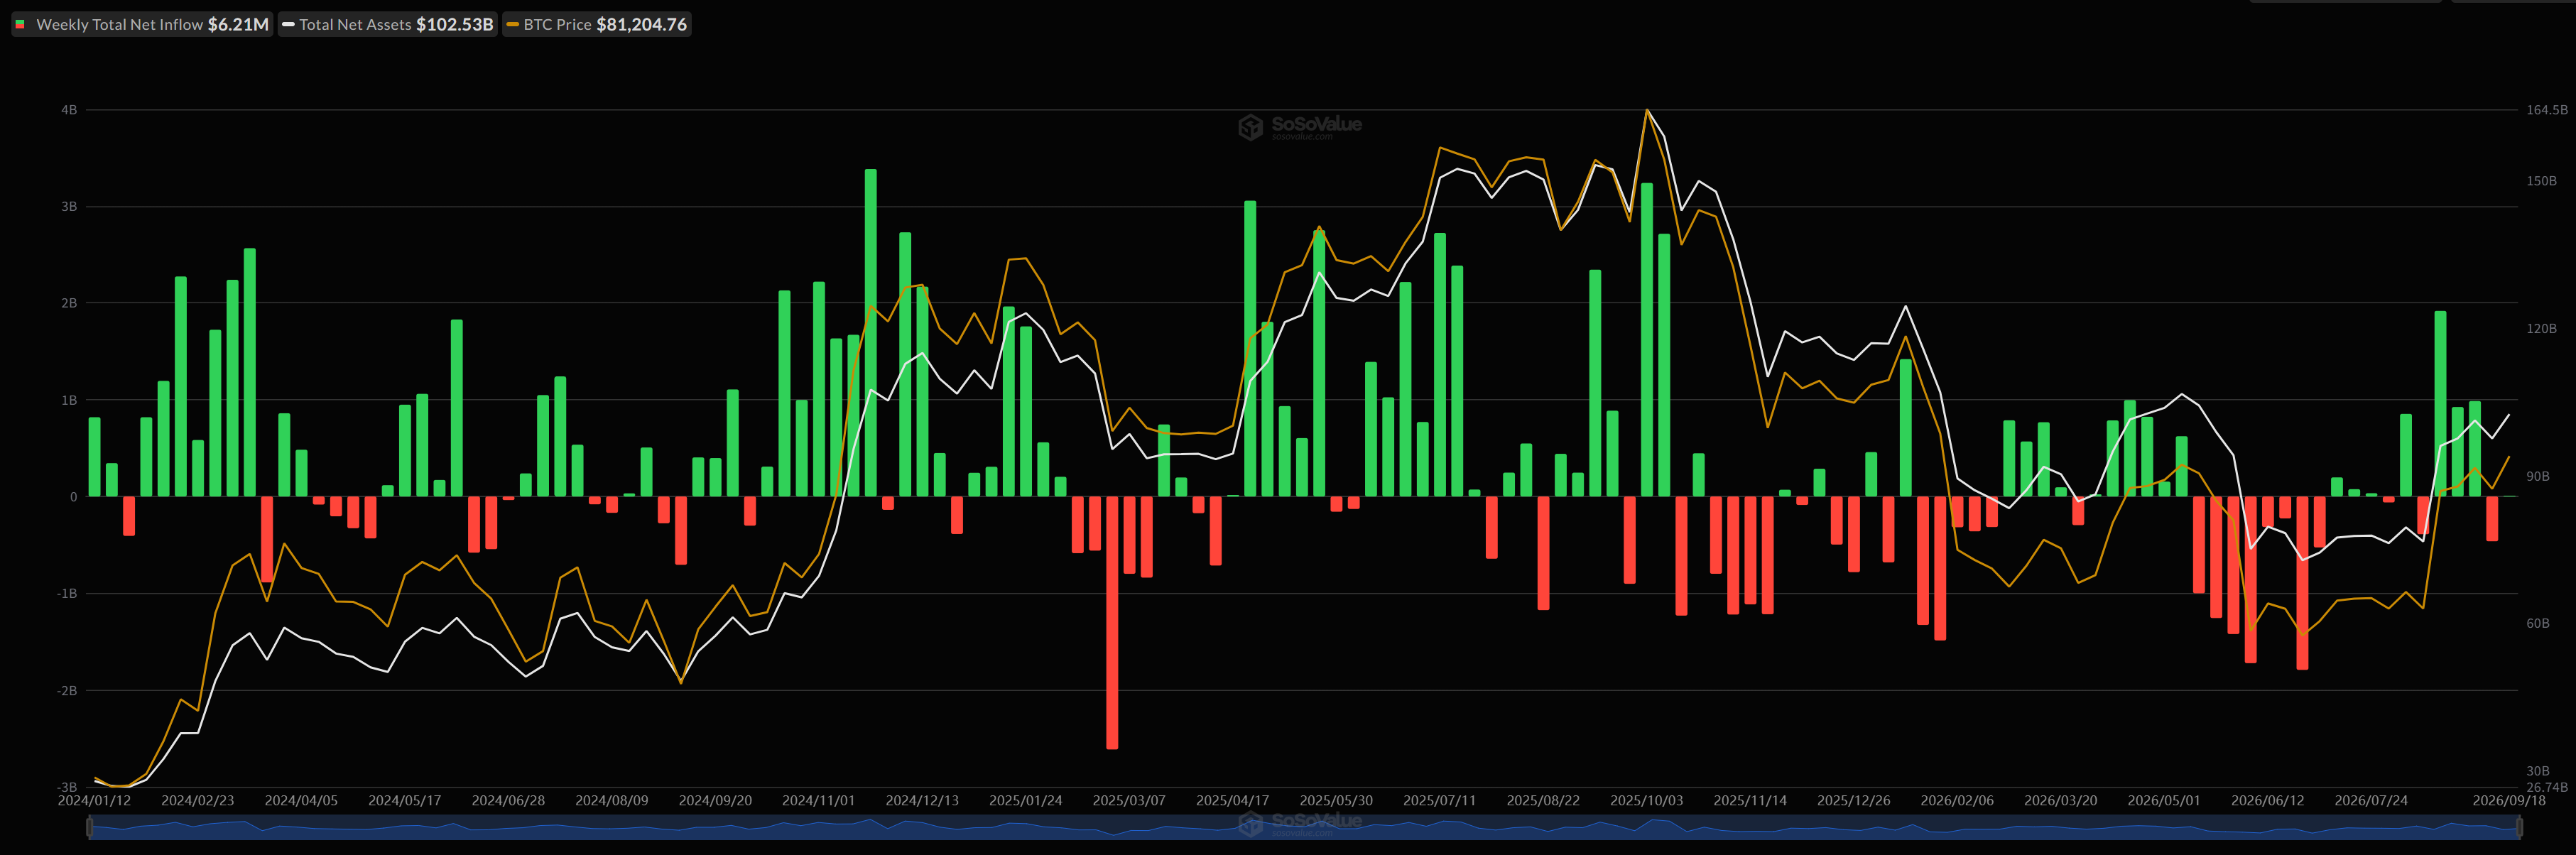Select the tallest green inflow bar after 2024/11/01
2576x855 pixels.
coord(871,333)
